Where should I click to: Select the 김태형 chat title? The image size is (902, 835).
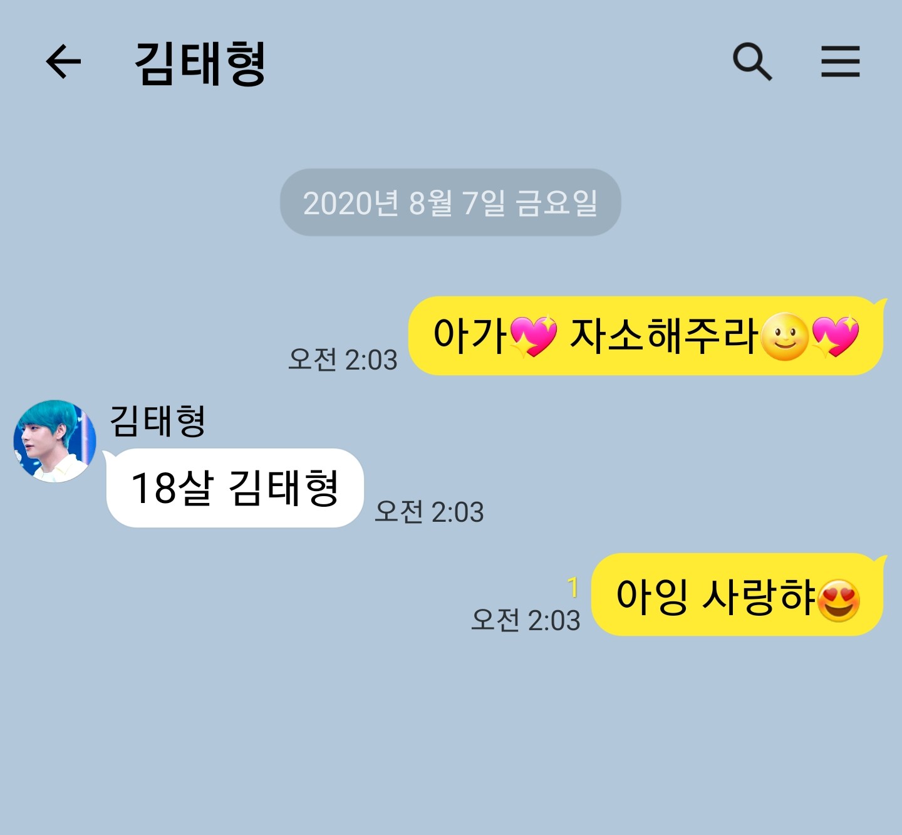[200, 63]
